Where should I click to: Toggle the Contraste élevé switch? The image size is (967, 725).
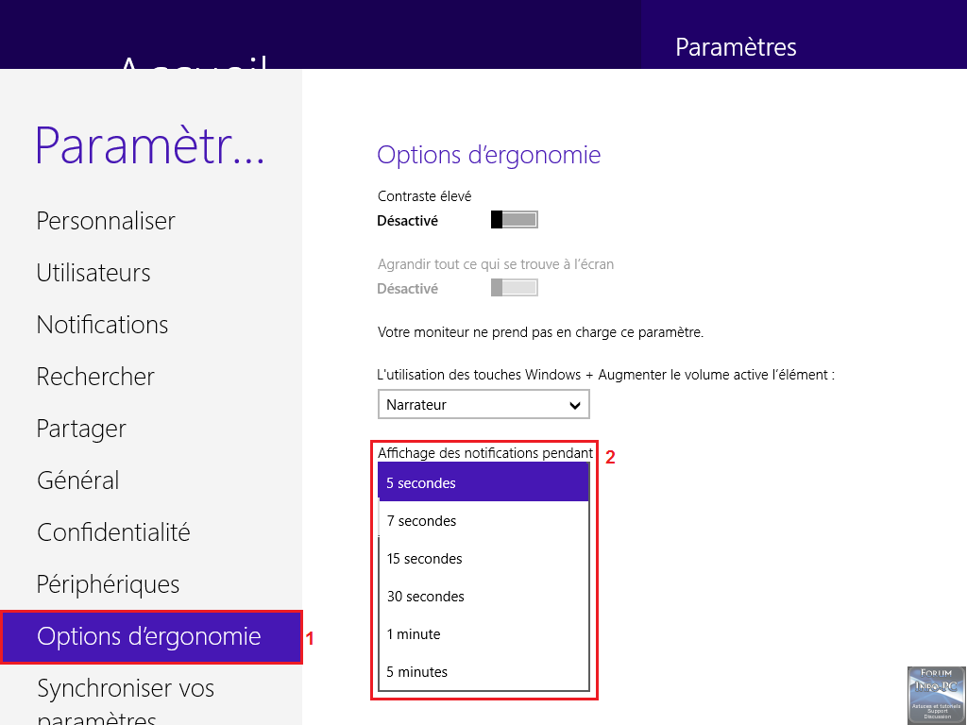[x=515, y=219]
